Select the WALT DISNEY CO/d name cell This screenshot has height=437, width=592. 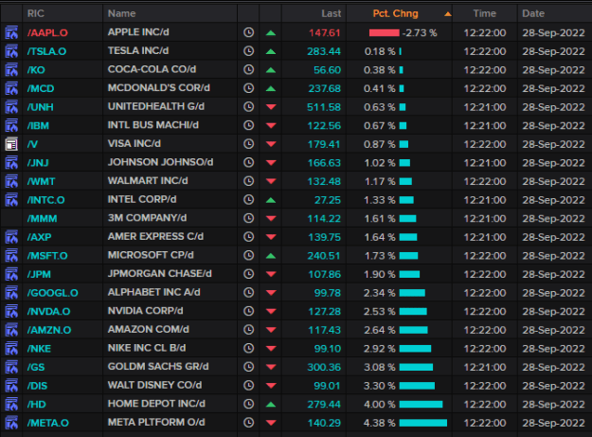154,385
